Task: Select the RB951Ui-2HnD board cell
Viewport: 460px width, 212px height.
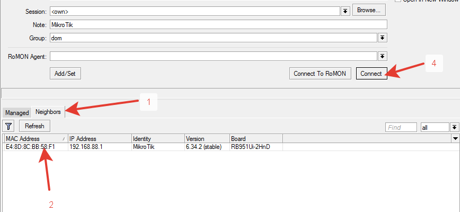Action: [x=256, y=147]
